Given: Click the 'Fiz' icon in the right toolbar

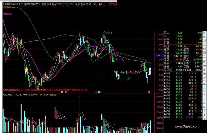Looking at the screenshot, I should pos(204,48).
